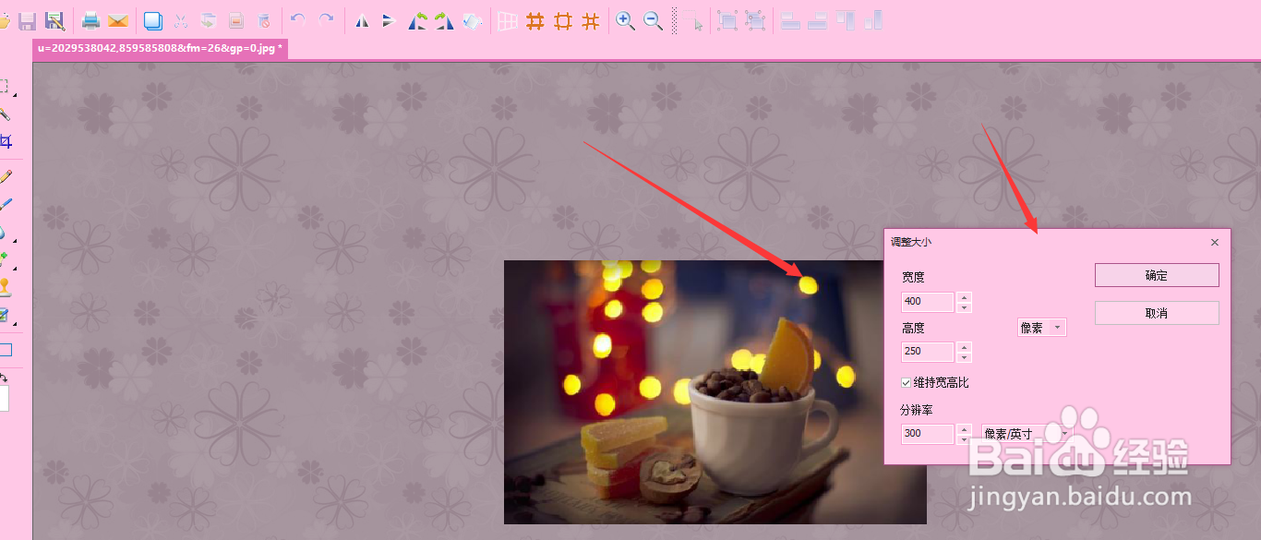Screen dimensions: 1261x540
Task: Click the Print icon
Action: pos(90,20)
